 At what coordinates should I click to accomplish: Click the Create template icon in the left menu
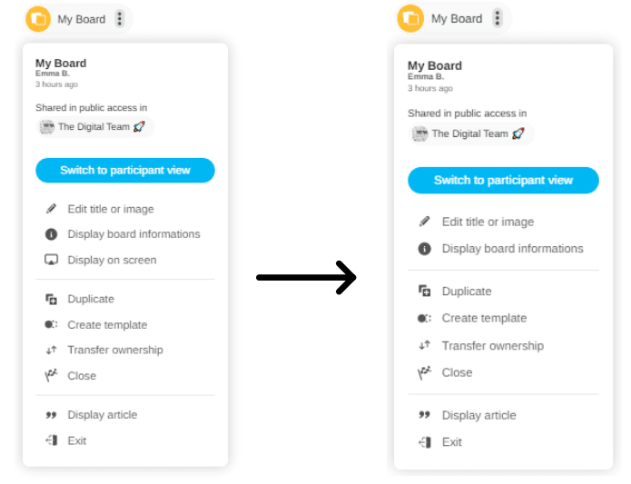click(51, 325)
